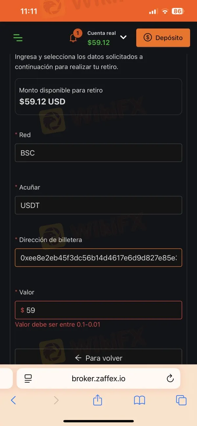Go forward with Safari forward arrow
The width and height of the screenshot is (197, 426).
56,400
